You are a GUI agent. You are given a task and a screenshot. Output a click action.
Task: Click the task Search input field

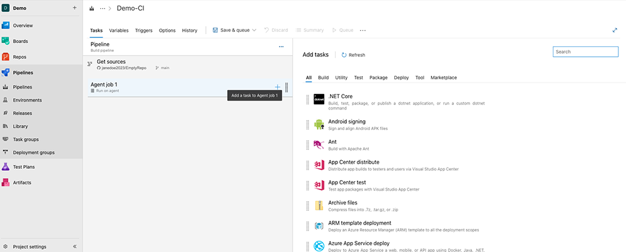click(585, 52)
